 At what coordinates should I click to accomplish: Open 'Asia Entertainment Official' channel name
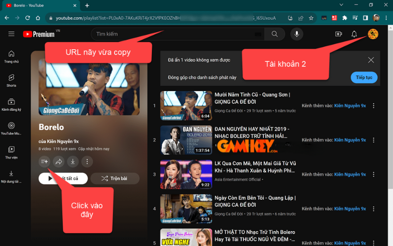pyautogui.click(x=238, y=180)
